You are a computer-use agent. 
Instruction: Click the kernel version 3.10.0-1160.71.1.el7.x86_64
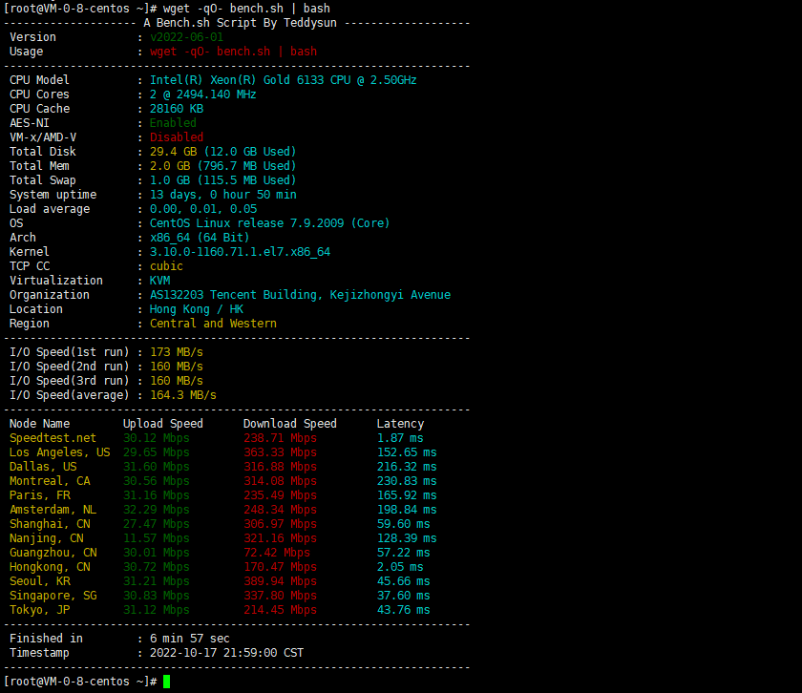[240, 252]
